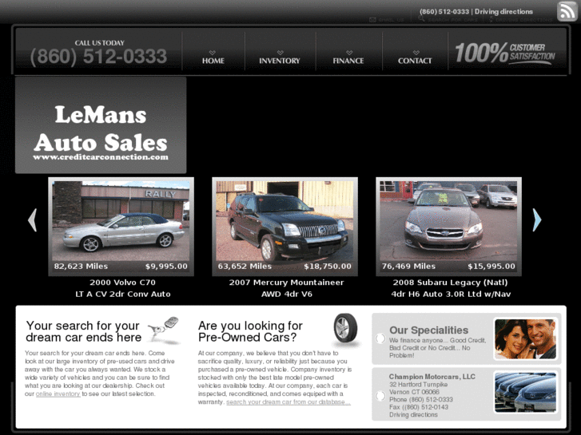Click the Champion Motorcars, LLC heading
The height and width of the screenshot is (435, 581).
(x=432, y=377)
